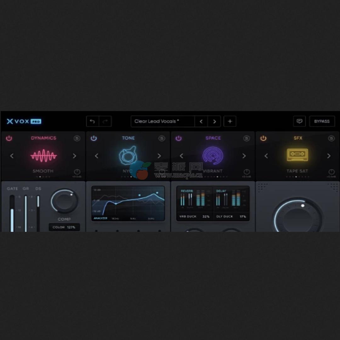This screenshot has width=340, height=340.
Task: Toggle the DYNAMICS power switch
Action: [9, 138]
